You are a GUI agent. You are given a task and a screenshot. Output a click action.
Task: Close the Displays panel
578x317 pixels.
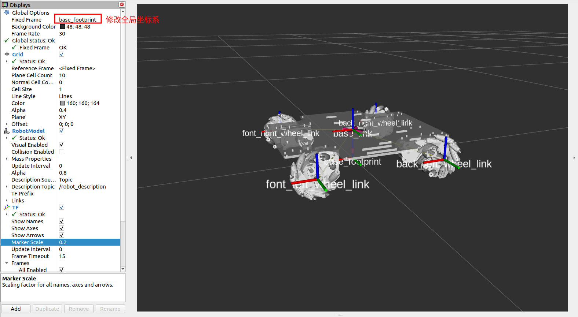122,4
